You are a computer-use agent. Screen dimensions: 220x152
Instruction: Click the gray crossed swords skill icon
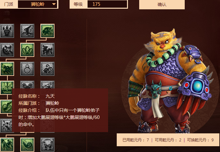(6, 126)
